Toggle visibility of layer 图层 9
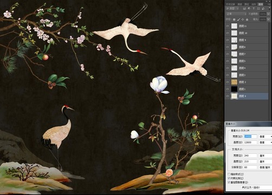 pos(228,40)
